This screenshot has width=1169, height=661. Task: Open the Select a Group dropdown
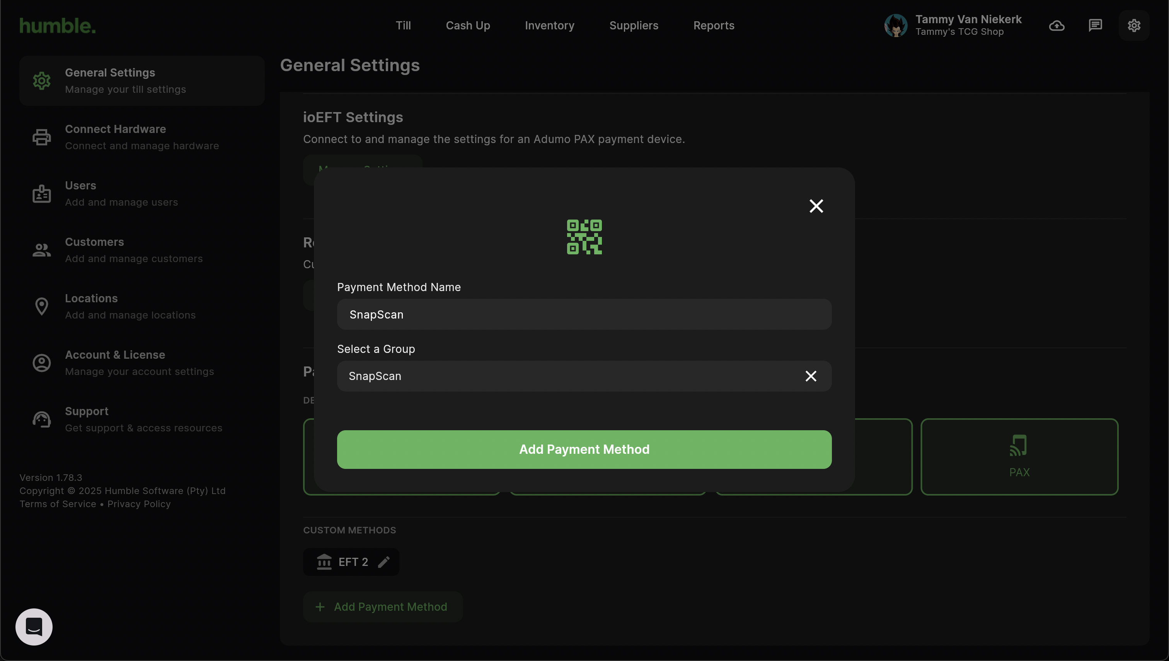[x=567, y=376]
